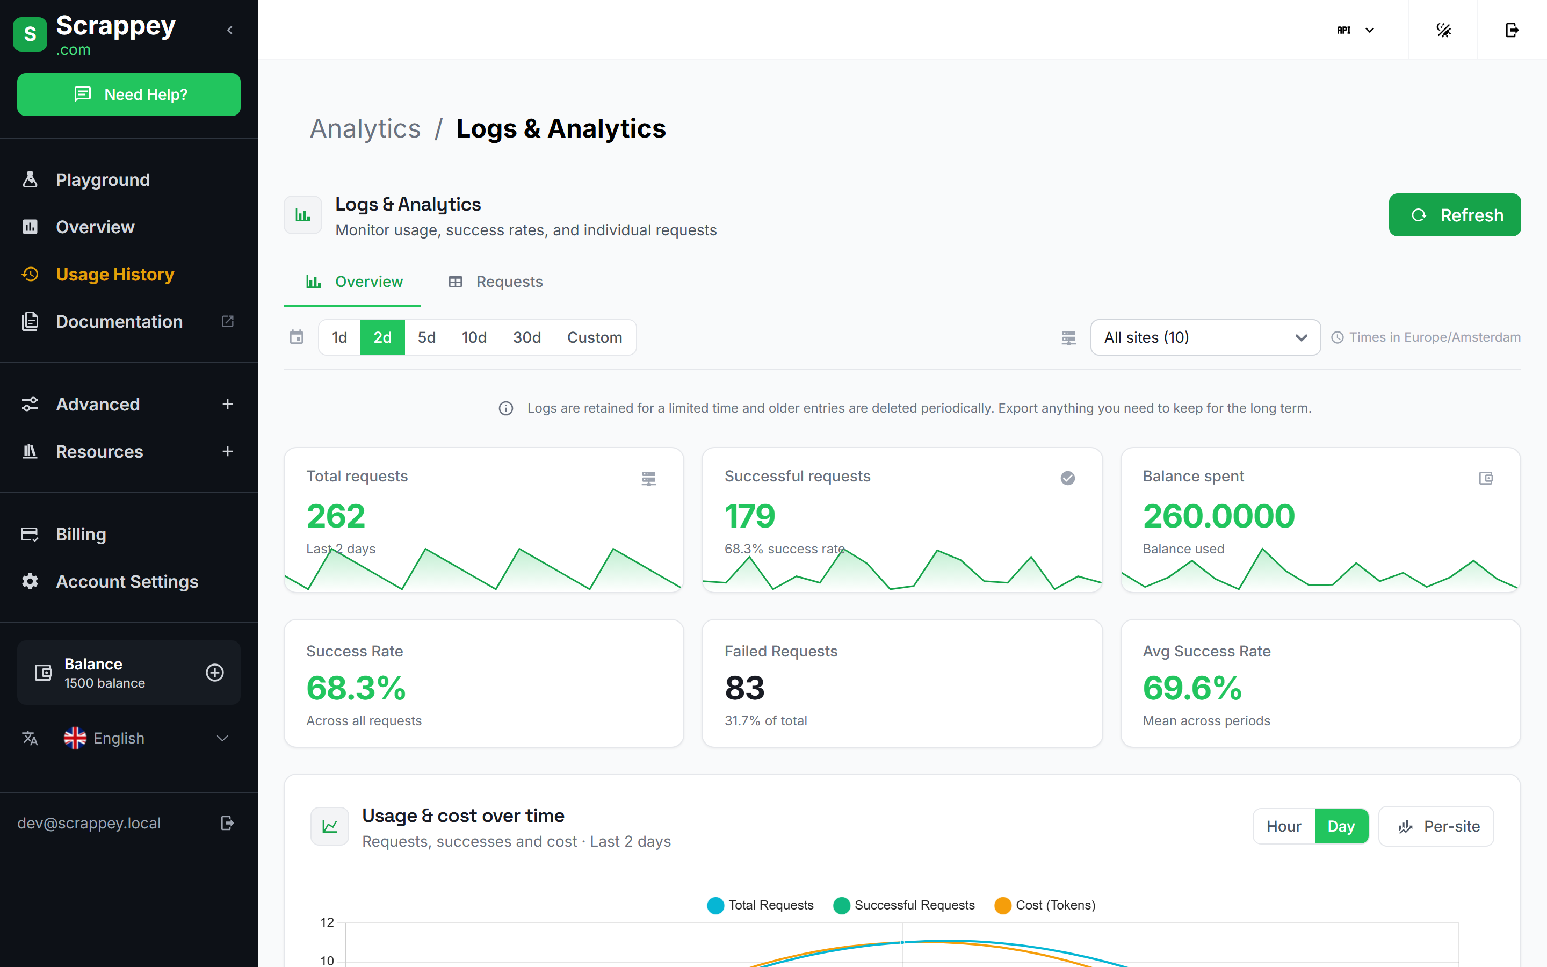This screenshot has width=1547, height=967.
Task: Click the clock icon near timezone text
Action: click(x=1338, y=338)
